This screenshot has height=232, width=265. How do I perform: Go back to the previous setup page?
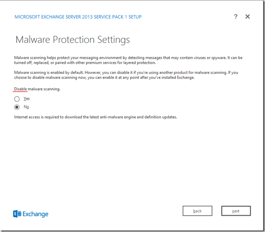click(197, 211)
